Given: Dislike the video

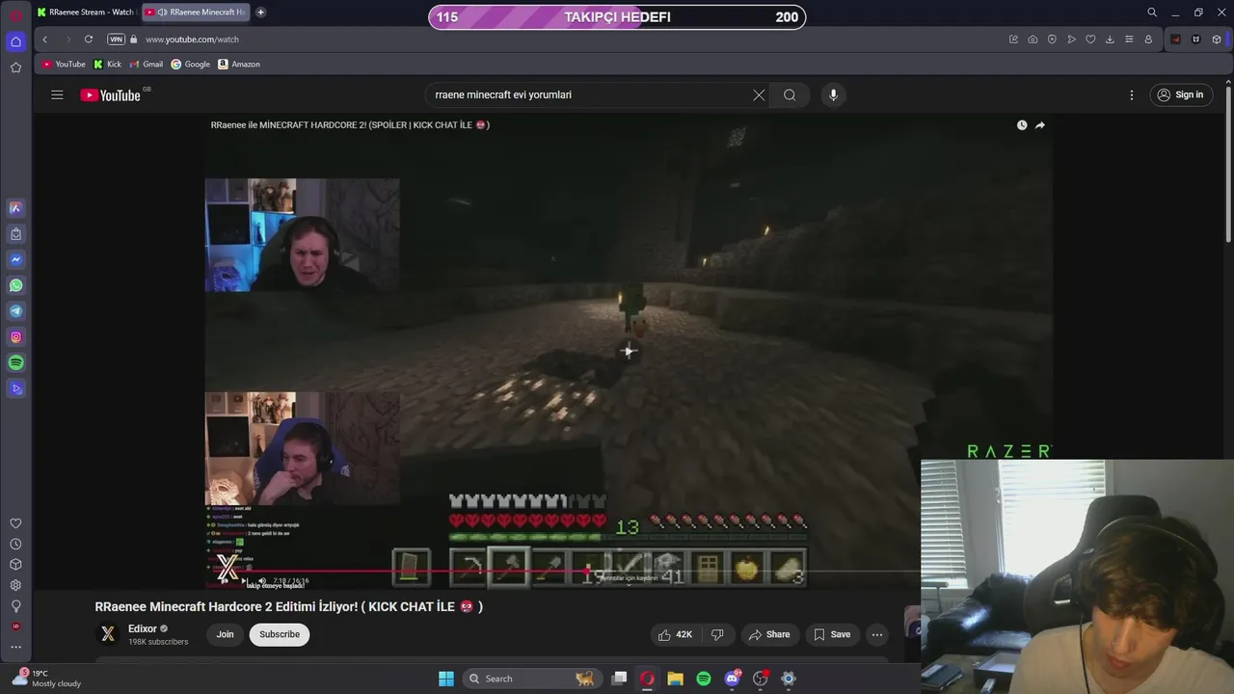Looking at the screenshot, I should pyautogui.click(x=717, y=634).
